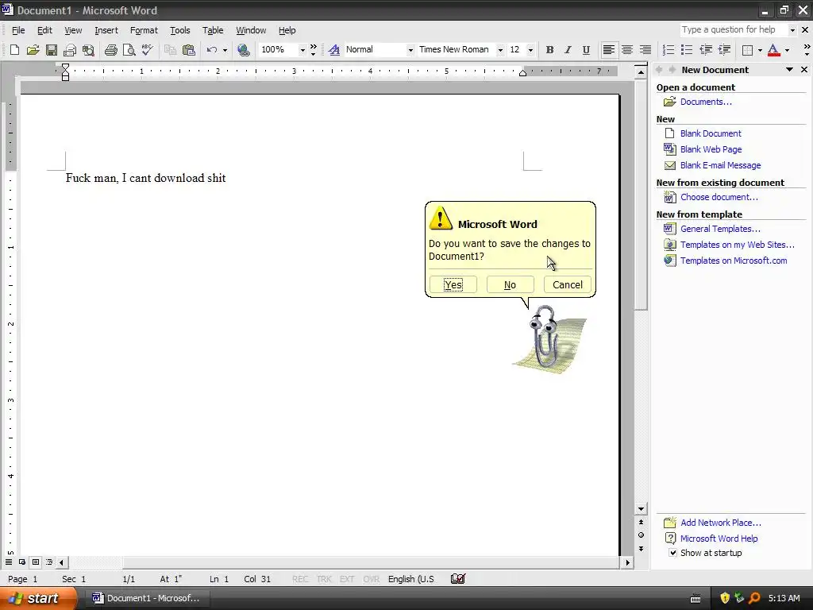Click the Print toolbar icon
The width and height of the screenshot is (813, 610).
coord(110,50)
